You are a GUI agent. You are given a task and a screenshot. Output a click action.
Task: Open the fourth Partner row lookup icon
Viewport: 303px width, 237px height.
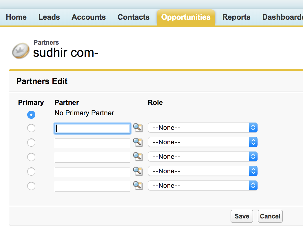click(138, 171)
